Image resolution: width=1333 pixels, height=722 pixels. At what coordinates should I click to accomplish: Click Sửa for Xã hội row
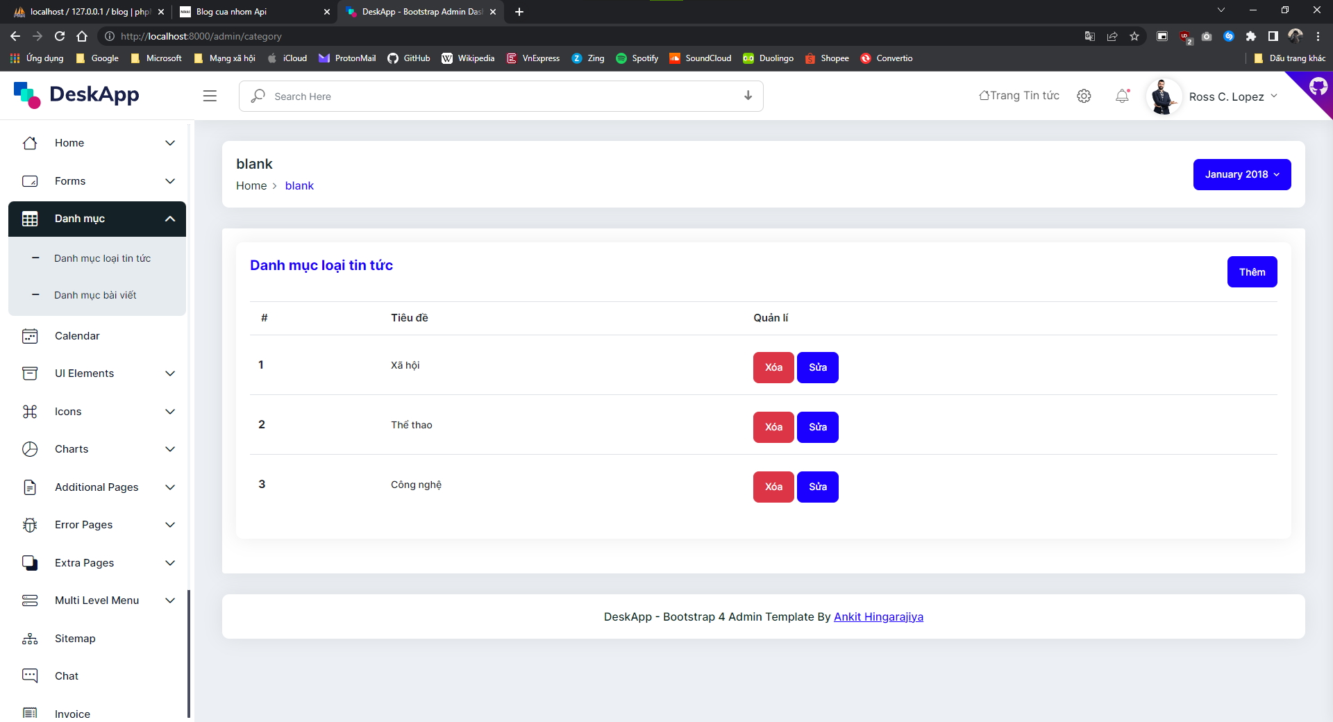[817, 367]
